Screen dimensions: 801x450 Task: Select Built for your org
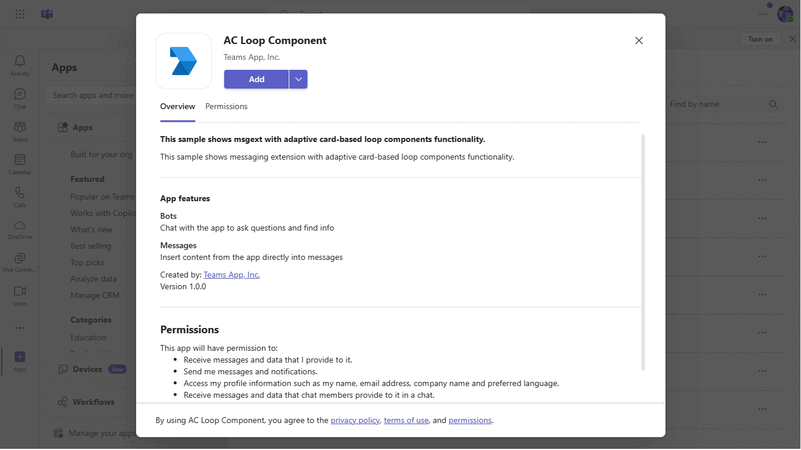(x=102, y=155)
